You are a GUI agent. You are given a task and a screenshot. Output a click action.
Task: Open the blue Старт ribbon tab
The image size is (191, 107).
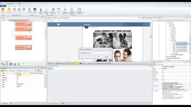(3, 6)
